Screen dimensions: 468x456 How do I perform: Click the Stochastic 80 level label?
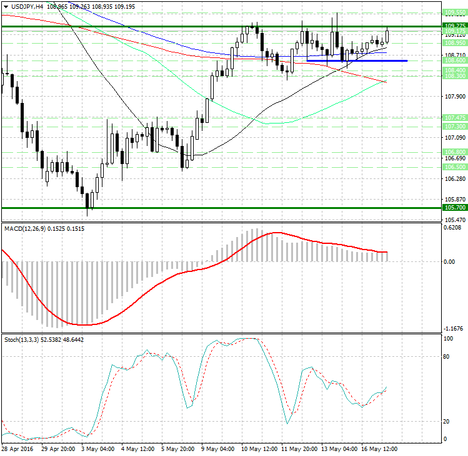(x=446, y=357)
